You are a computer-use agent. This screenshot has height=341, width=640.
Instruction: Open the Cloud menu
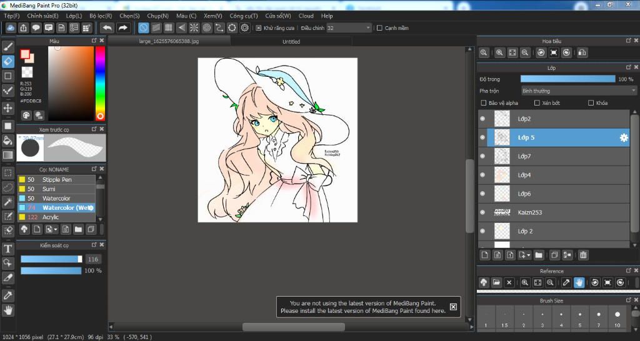[306, 16]
